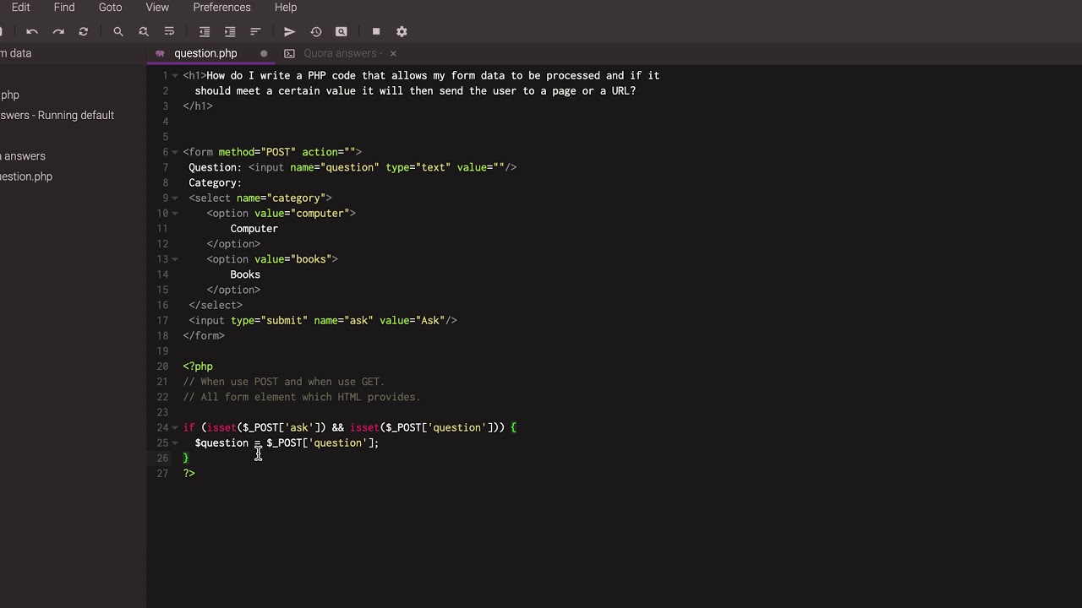Toggle word wrap toolbar icon

coord(169,31)
